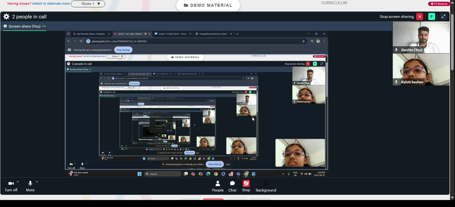Click the red X to stop screen sharing
Image resolution: width=455 pixels, height=207 pixels.
pos(420,16)
